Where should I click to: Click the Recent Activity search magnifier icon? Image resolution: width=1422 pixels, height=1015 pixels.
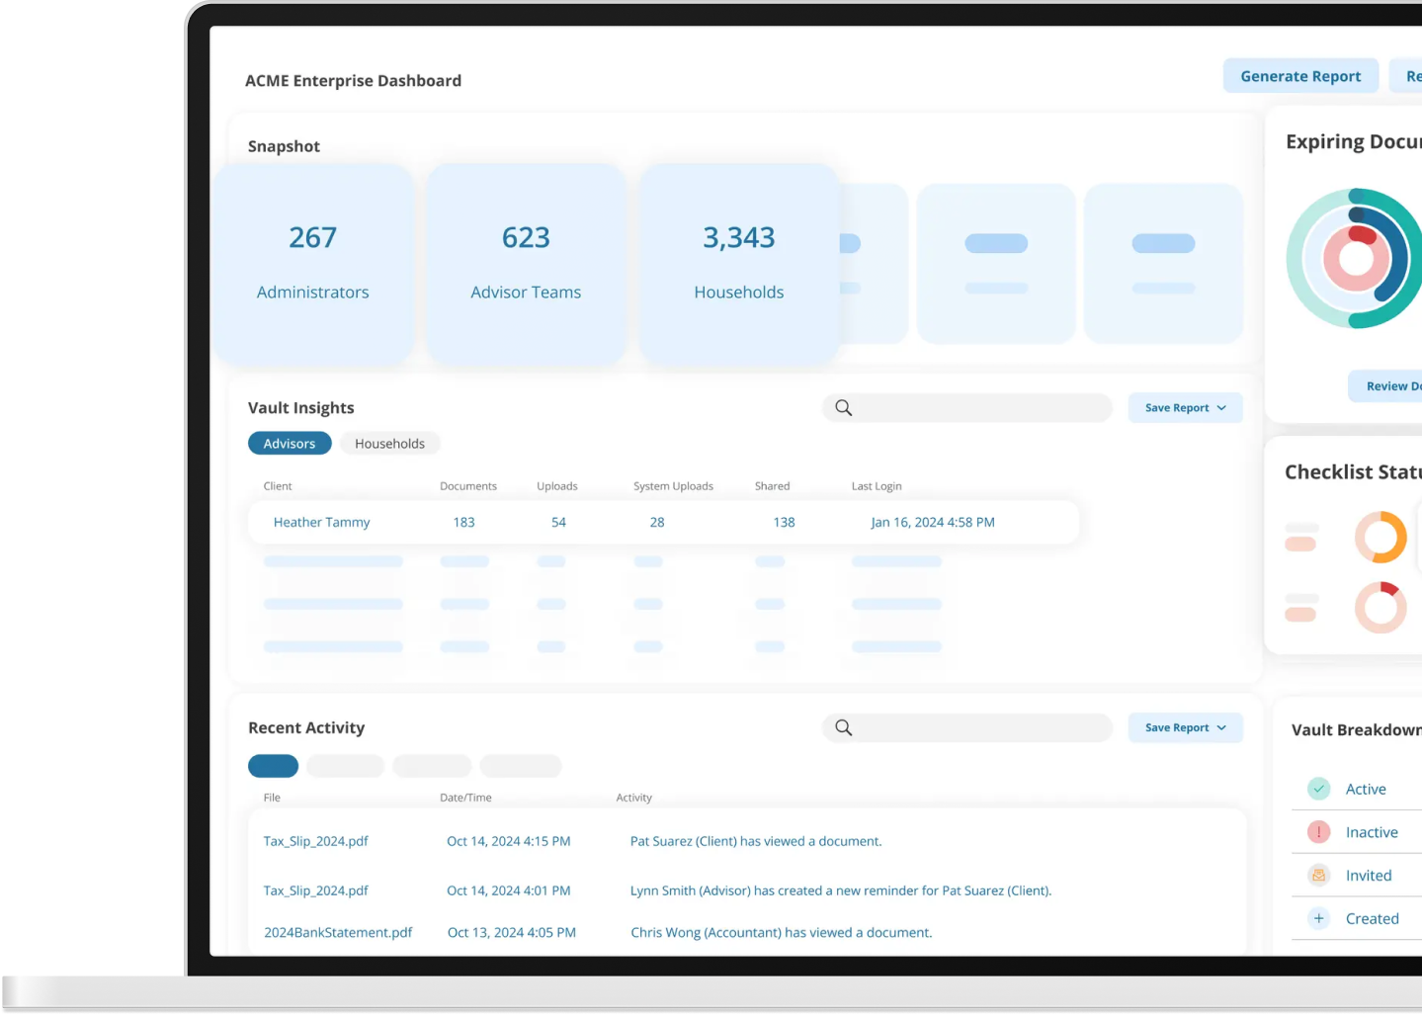tap(843, 727)
